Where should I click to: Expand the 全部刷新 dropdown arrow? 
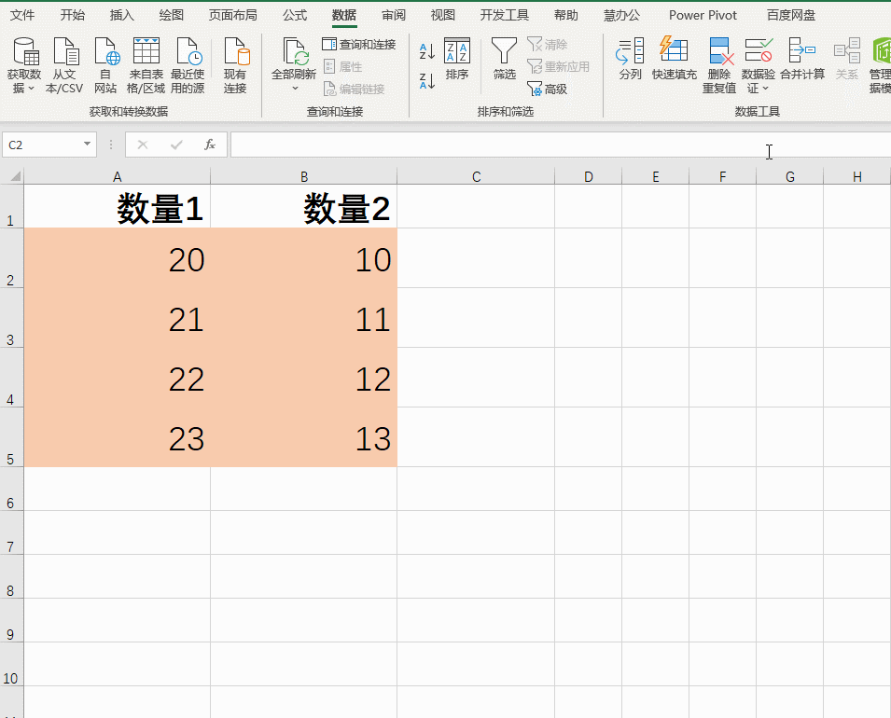[x=295, y=88]
